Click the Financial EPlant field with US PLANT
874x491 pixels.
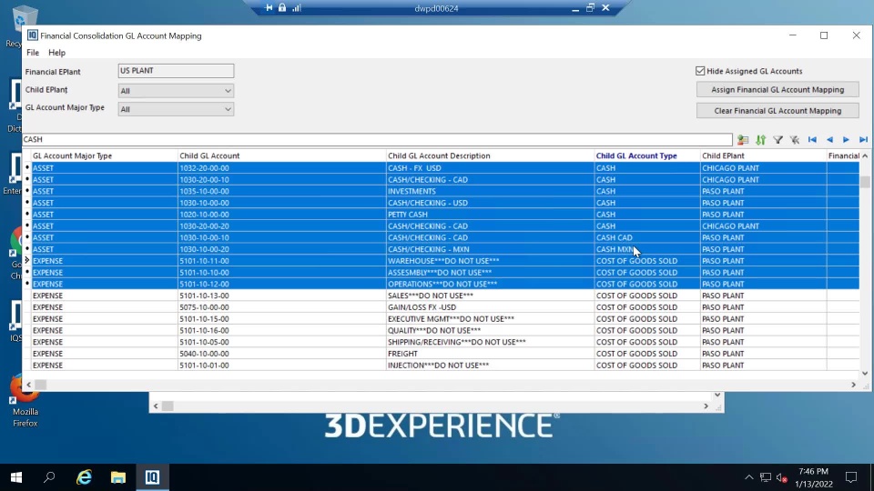point(176,71)
